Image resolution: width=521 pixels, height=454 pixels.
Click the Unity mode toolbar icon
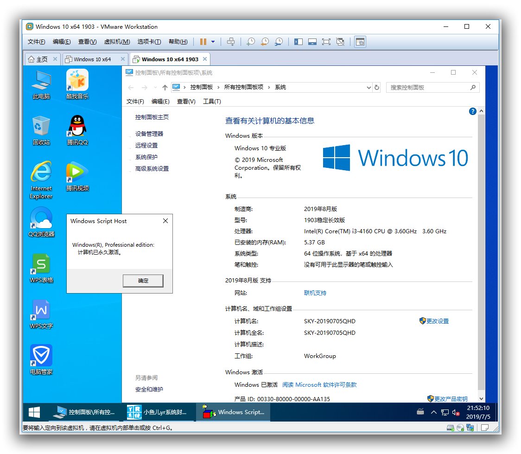point(340,42)
